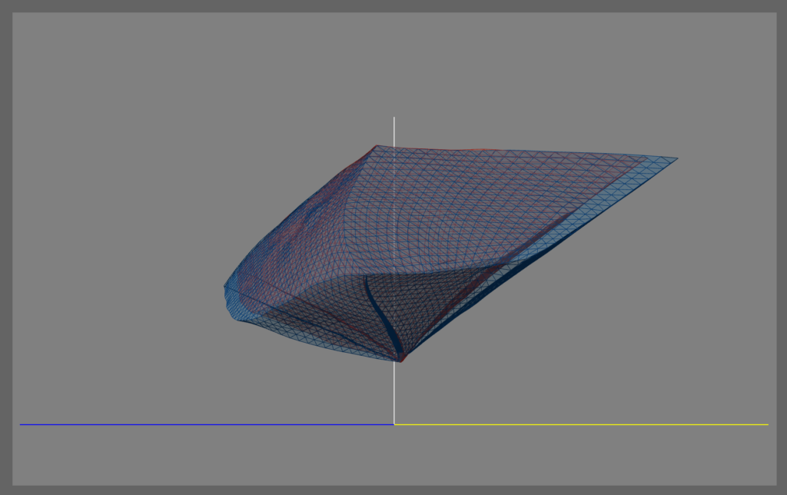Click the dark outer border frame

393,5
